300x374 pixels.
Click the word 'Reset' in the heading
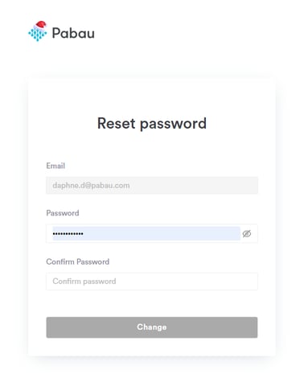[x=116, y=123]
